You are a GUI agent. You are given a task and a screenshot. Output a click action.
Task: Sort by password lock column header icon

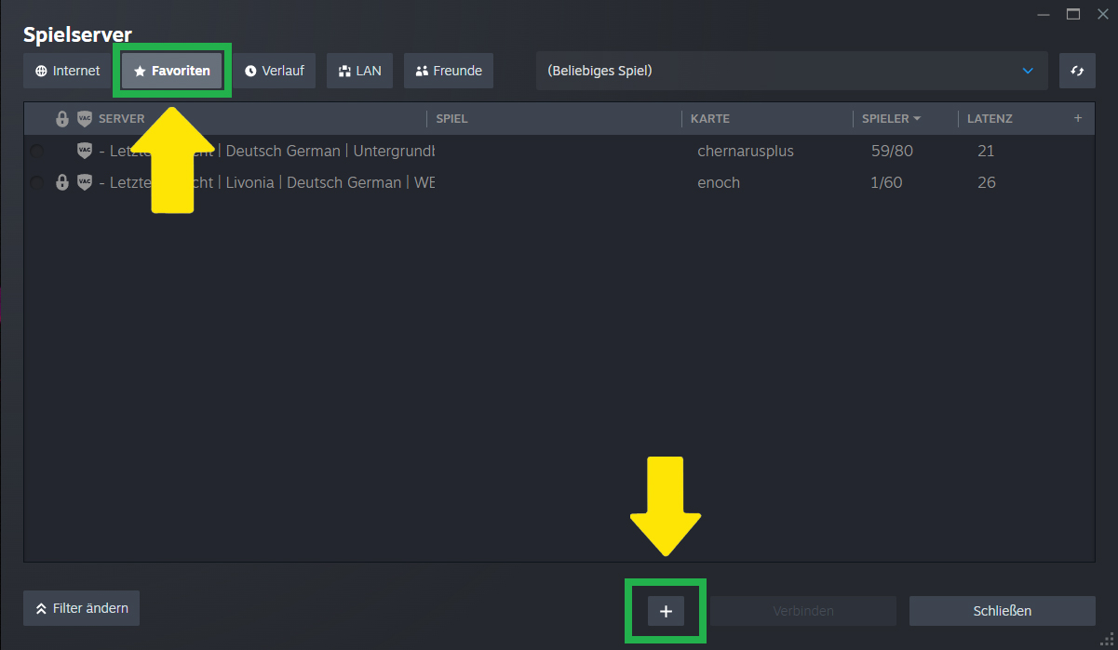pos(62,119)
